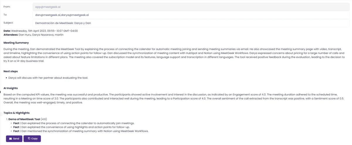This screenshot has height=145, width=352.
Task: Select the Demo of MeetGeek Tool topic
Action: (x=24, y=119)
